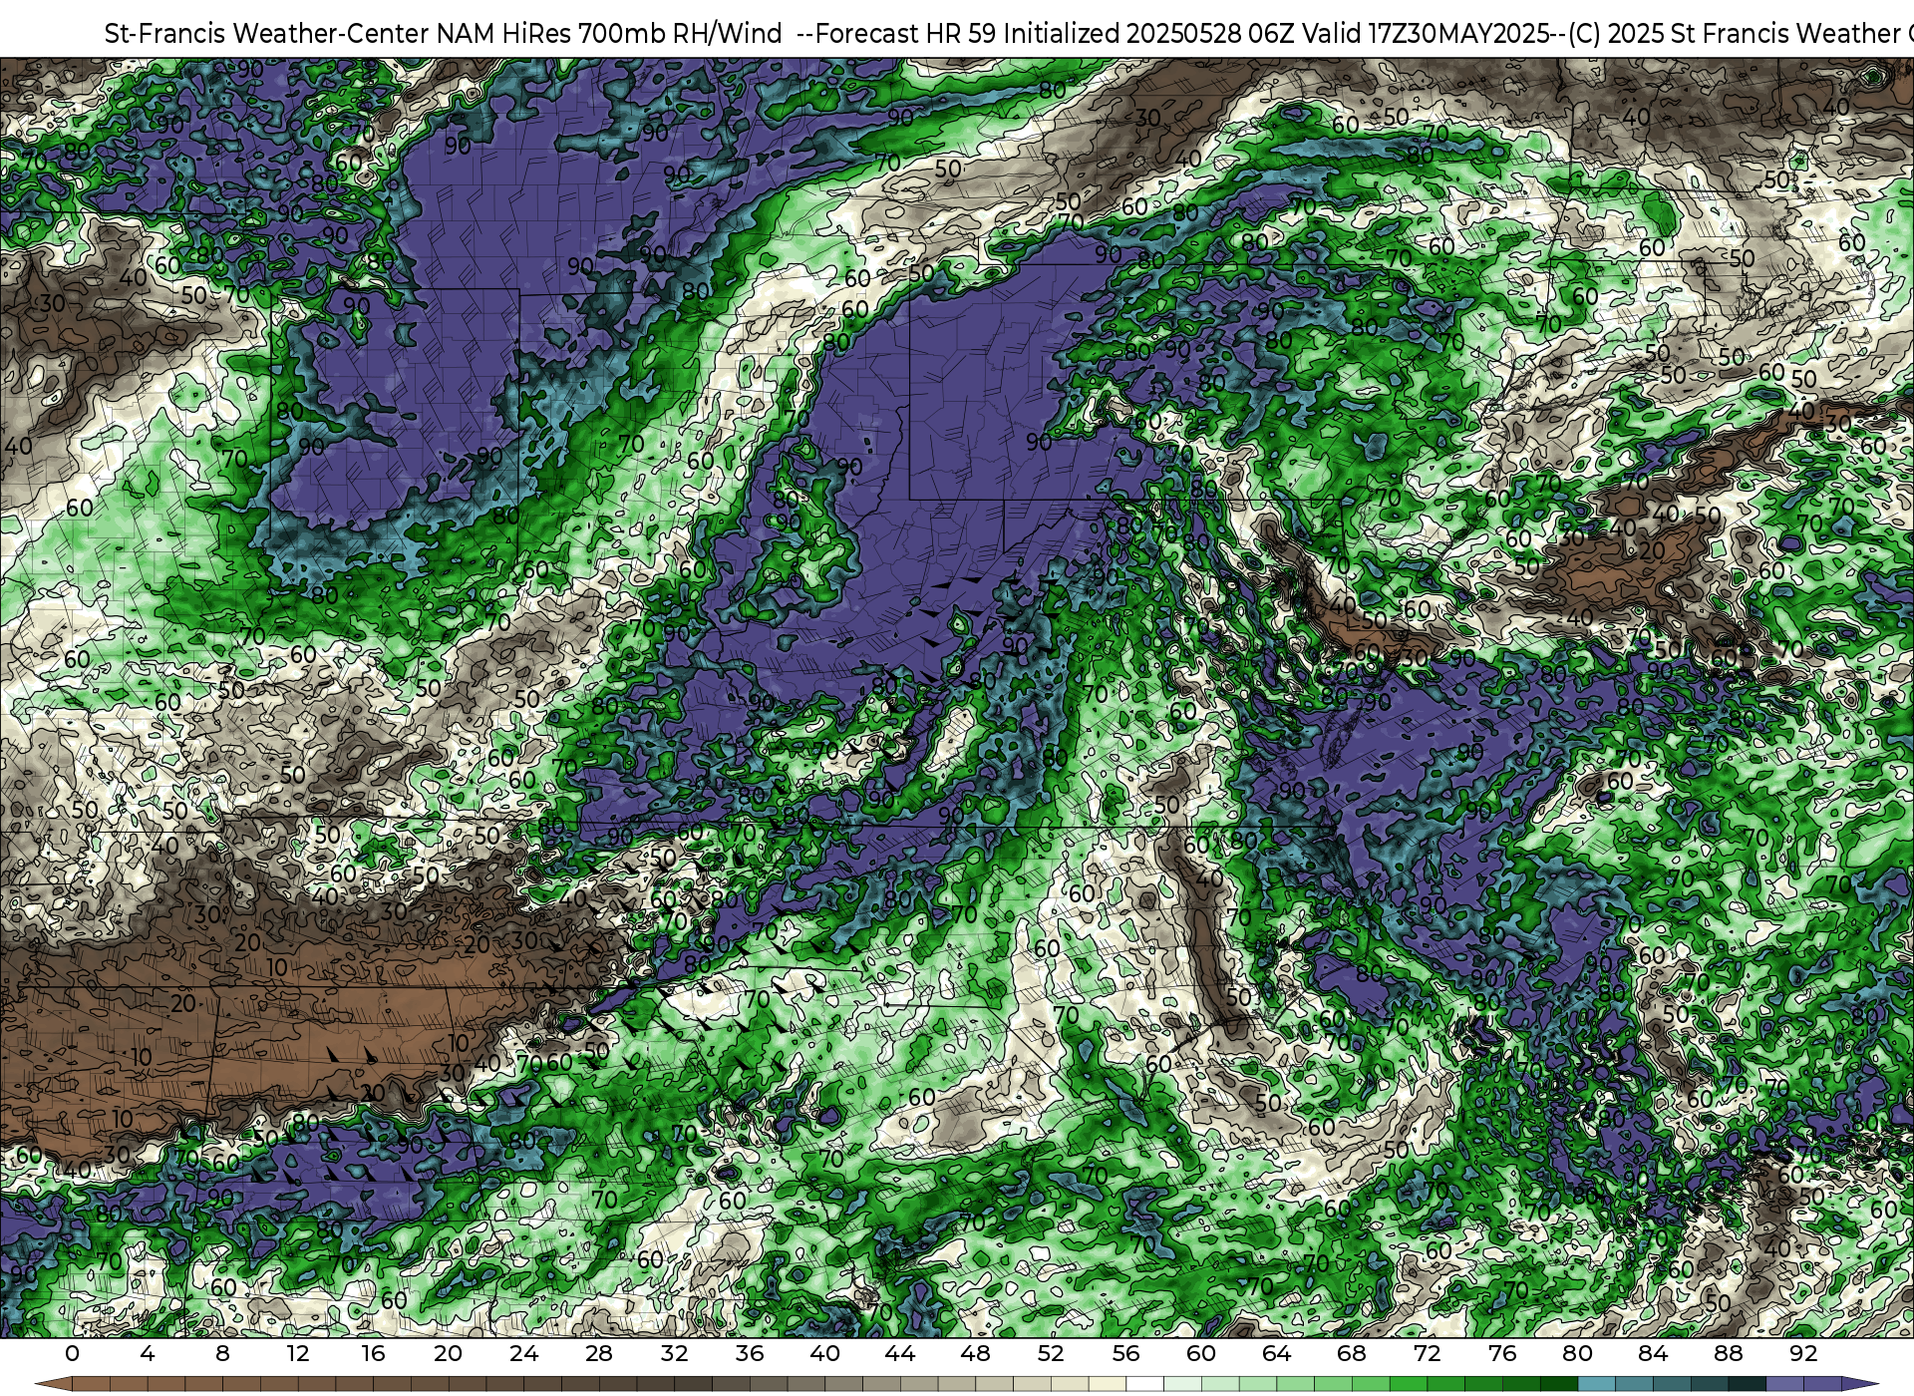Click the '(C) 2025 St Francis Weather' copyright text
Image resolution: width=1914 pixels, height=1396 pixels.
pyautogui.click(x=1735, y=34)
